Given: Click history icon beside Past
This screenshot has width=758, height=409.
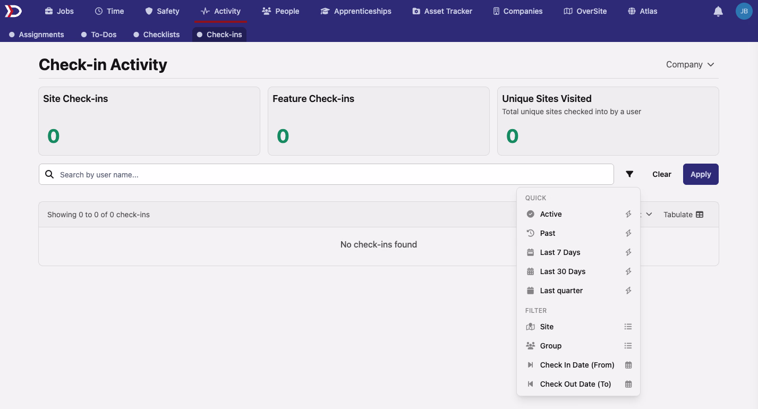Looking at the screenshot, I should point(530,233).
